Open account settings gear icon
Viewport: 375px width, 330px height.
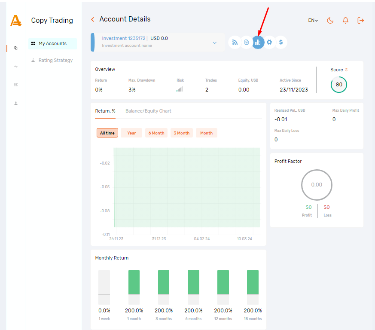(x=269, y=42)
